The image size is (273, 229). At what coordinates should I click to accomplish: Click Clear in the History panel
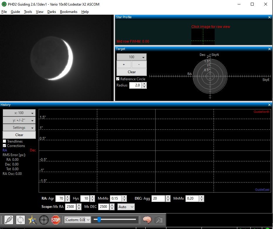pyautogui.click(x=19, y=135)
